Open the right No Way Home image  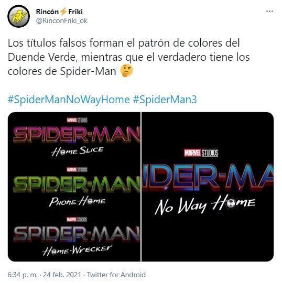(208, 187)
